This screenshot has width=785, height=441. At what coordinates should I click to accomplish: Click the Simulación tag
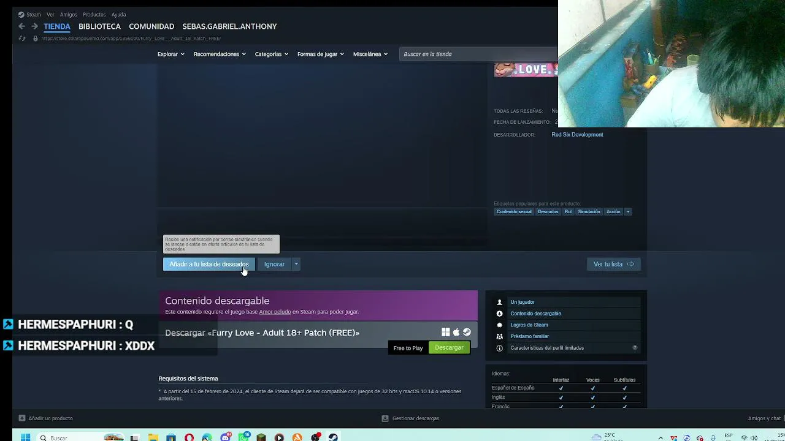point(589,212)
